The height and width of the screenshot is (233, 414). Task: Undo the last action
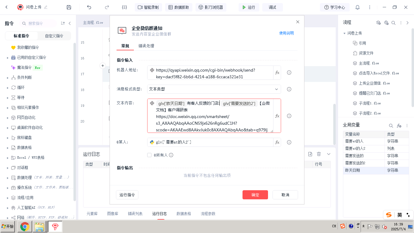point(89,7)
